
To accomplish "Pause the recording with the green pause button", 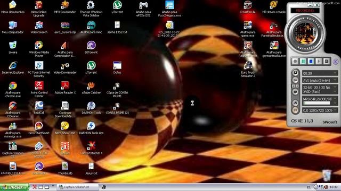I will click(x=303, y=62).
